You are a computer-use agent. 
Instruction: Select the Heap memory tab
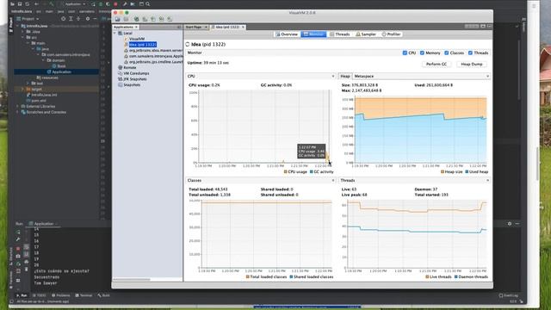pyautogui.click(x=344, y=77)
